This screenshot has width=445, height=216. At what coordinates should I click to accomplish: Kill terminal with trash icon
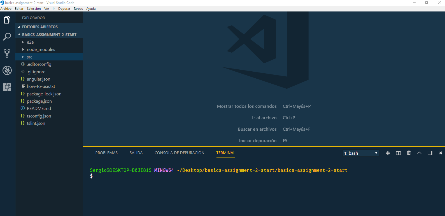pos(409,153)
